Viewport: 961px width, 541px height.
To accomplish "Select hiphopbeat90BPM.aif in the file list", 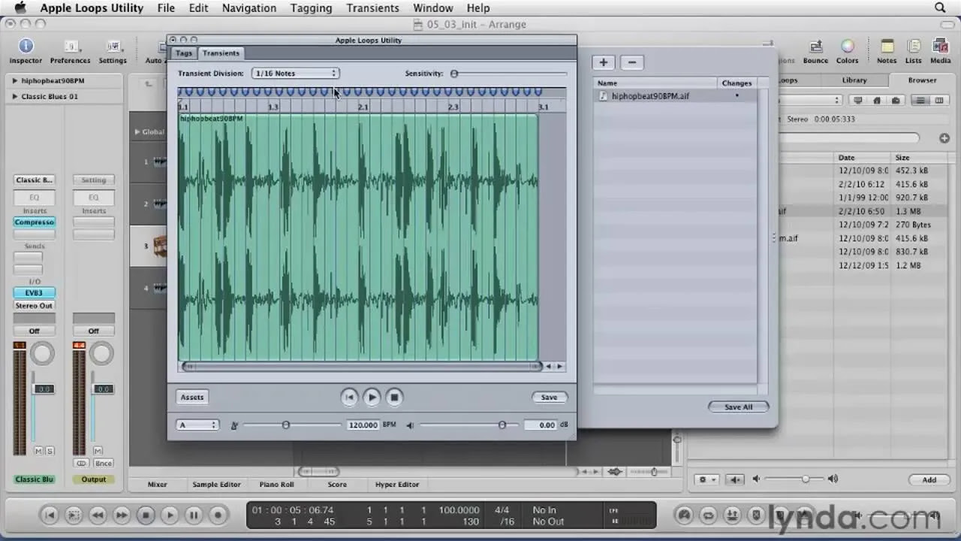I will point(675,96).
